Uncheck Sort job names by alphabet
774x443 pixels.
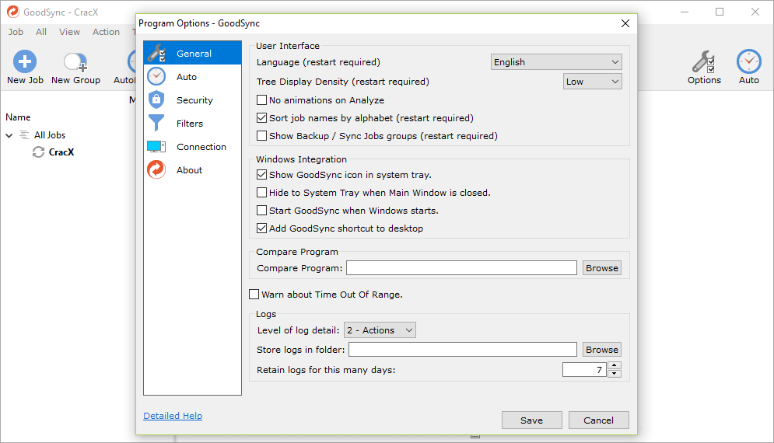tap(261, 118)
